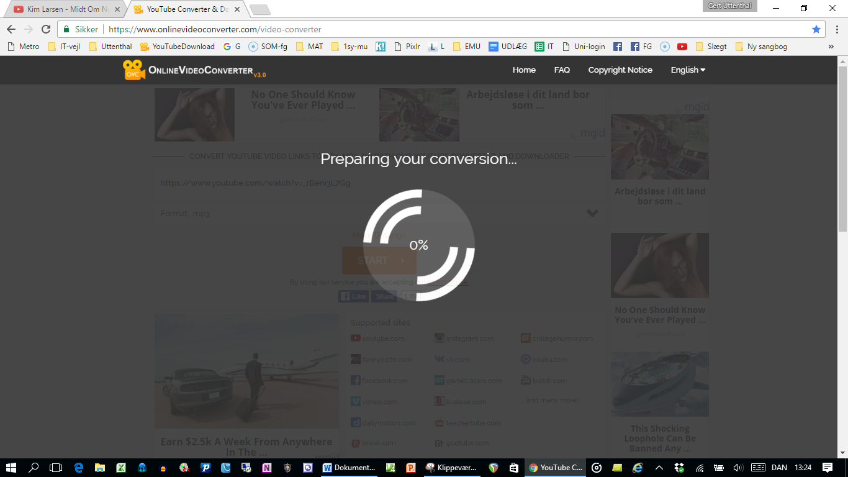Open the FAQ page

pos(562,70)
